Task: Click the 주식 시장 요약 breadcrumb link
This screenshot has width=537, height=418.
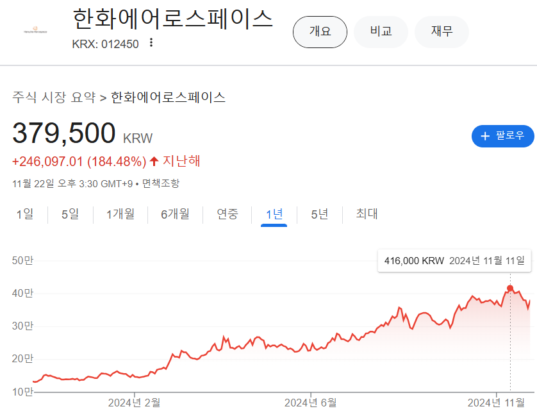Action: [x=54, y=97]
